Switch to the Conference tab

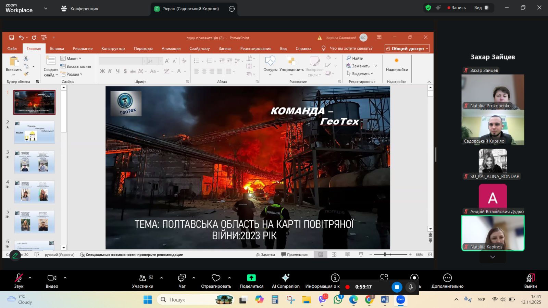(x=80, y=9)
